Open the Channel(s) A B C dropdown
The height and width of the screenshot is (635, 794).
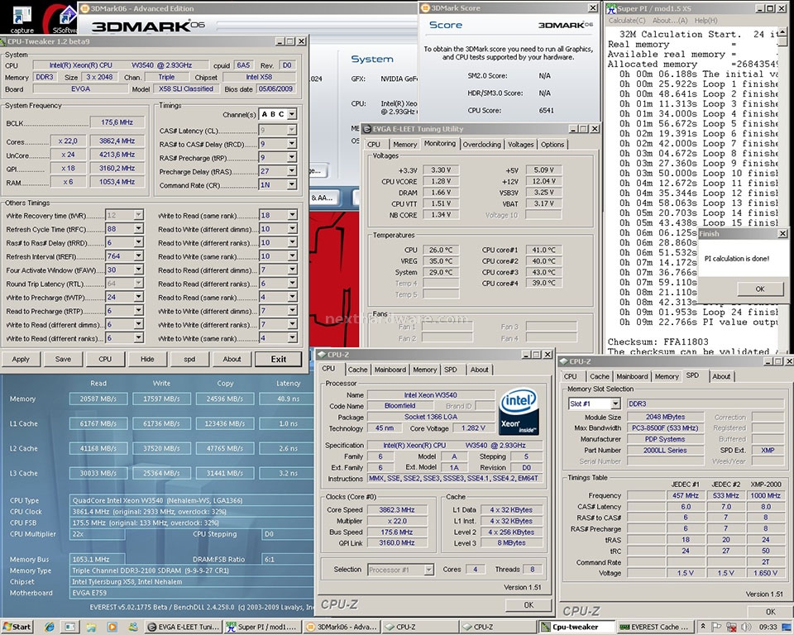292,114
